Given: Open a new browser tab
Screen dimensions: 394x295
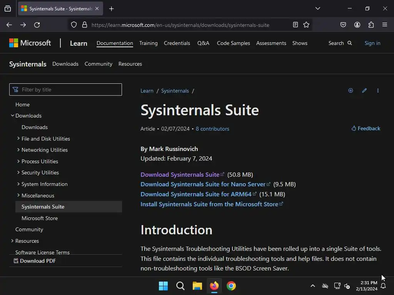Looking at the screenshot, I should point(111,9).
